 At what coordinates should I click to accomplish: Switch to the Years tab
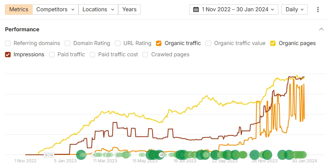[x=129, y=9]
